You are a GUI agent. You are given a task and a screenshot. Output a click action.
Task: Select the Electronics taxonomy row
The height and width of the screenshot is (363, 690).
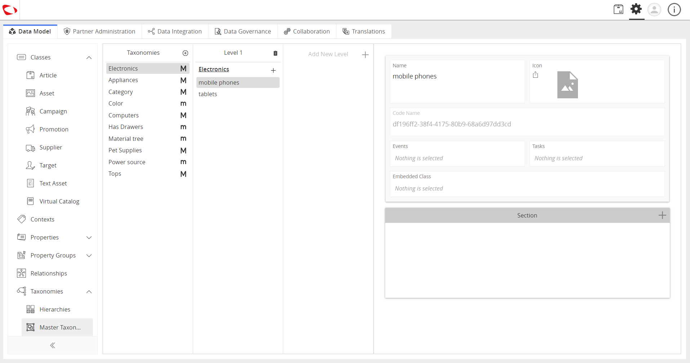(148, 68)
